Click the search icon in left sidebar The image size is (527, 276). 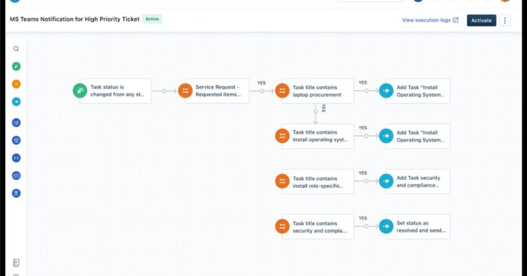16,49
